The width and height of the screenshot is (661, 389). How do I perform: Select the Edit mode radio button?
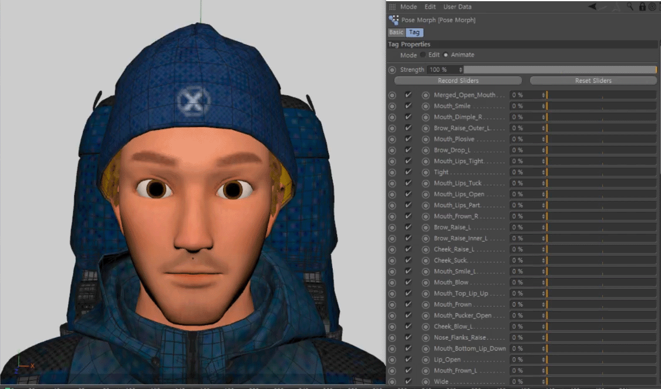[x=423, y=55]
